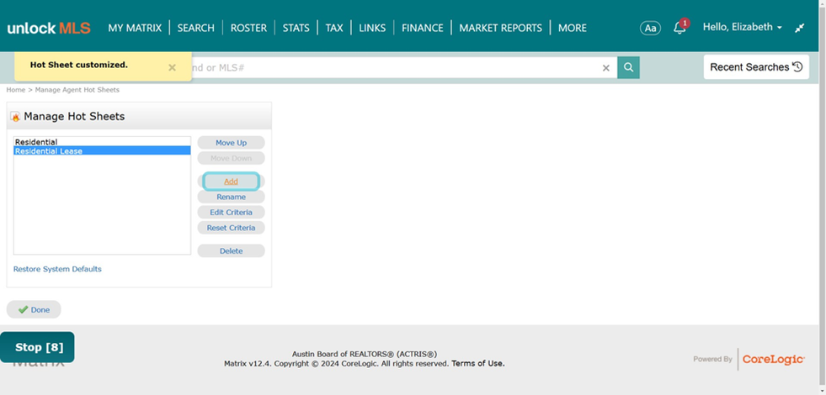Click the Reset Criteria button
This screenshot has height=395, width=826.
[231, 228]
